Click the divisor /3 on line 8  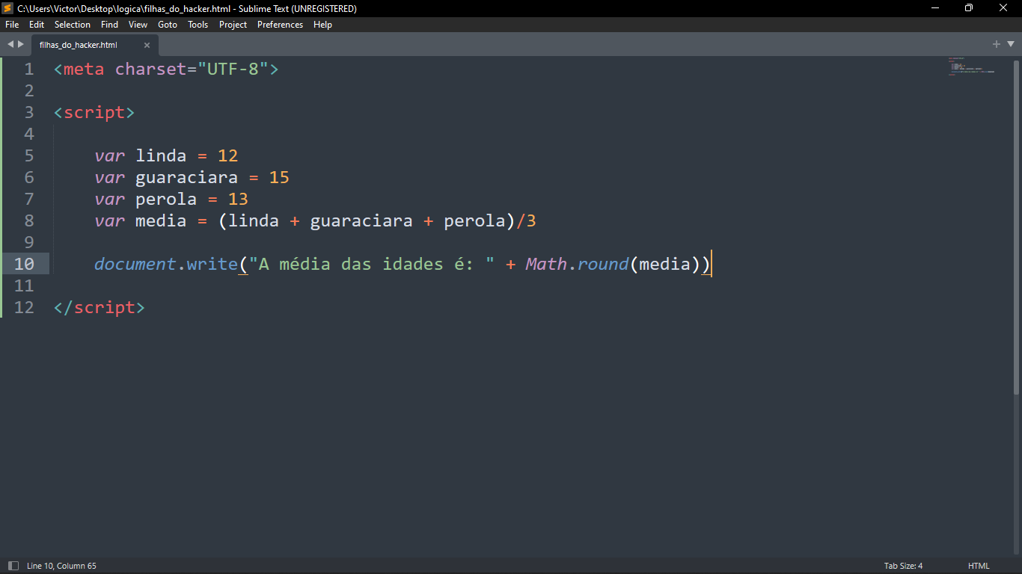pyautogui.click(x=527, y=220)
